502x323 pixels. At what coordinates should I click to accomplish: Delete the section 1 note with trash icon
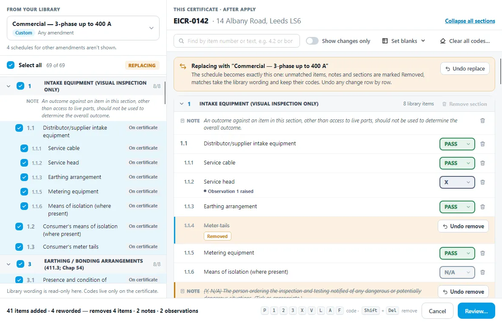pyautogui.click(x=482, y=121)
